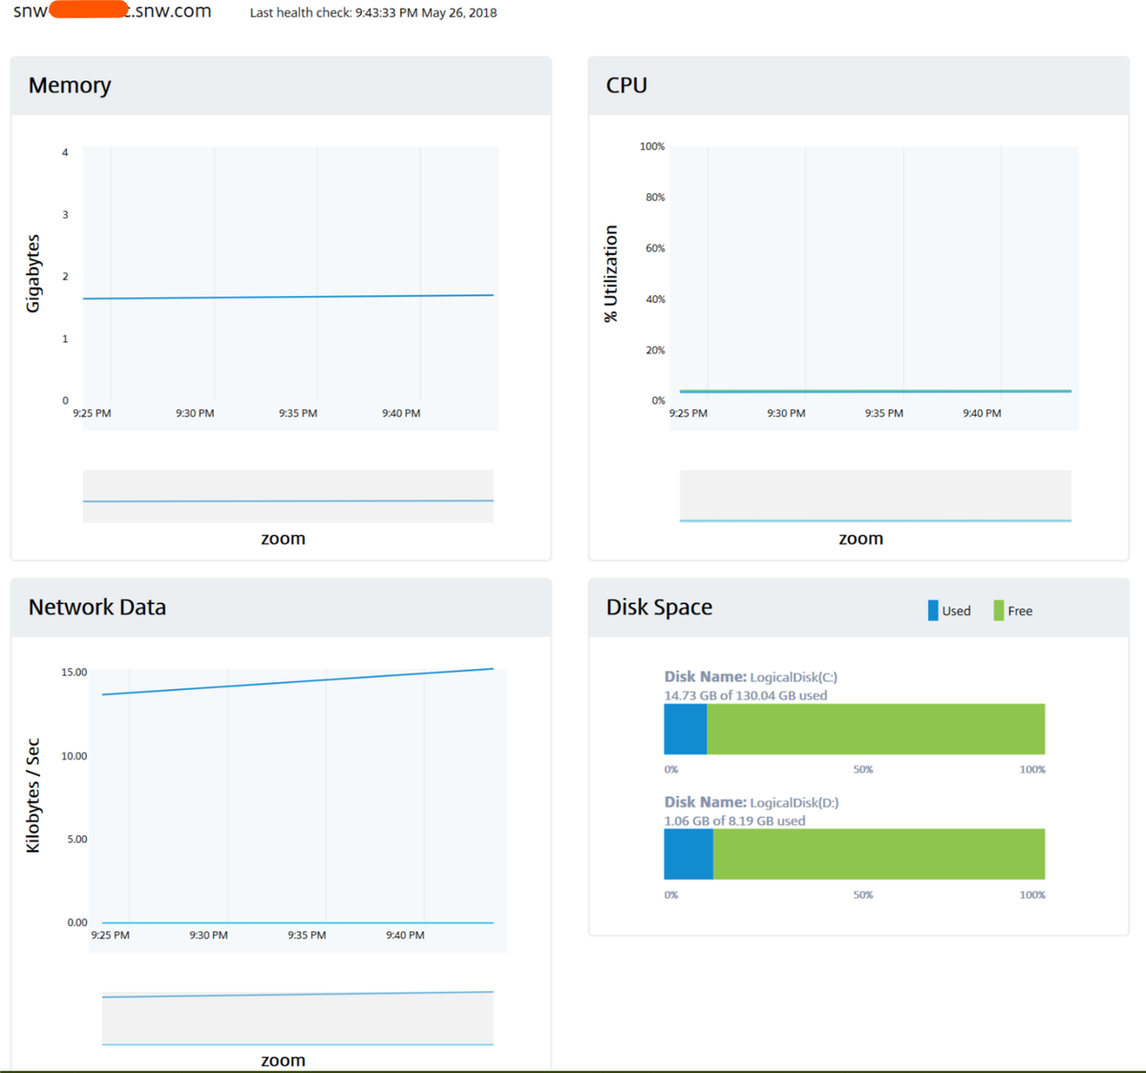The width and height of the screenshot is (1146, 1073).
Task: Open zoom control under the Memory chart
Action: (x=283, y=538)
